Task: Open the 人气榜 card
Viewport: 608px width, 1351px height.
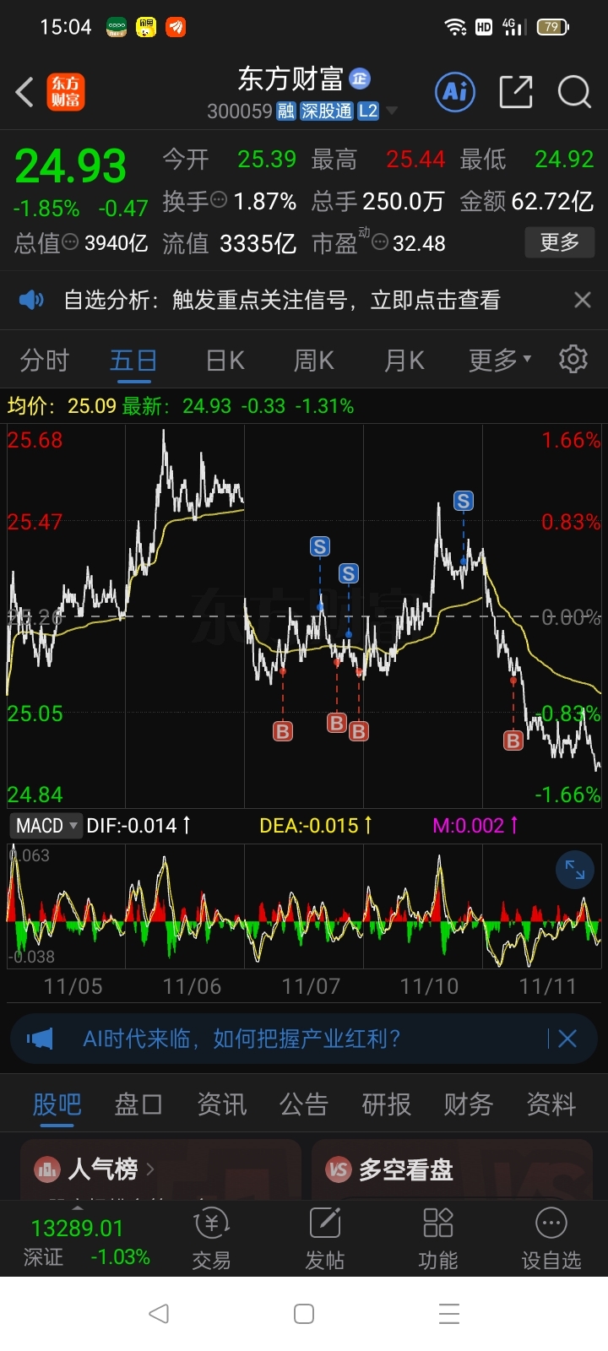Action: click(x=160, y=1169)
